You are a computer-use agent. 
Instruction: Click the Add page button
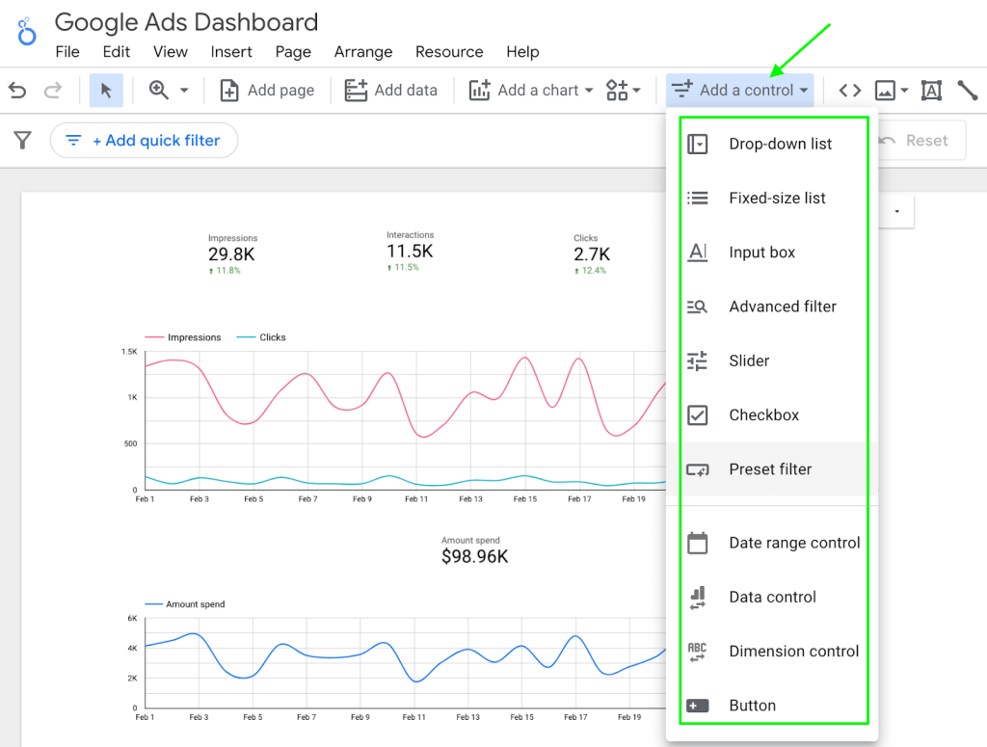tap(267, 91)
